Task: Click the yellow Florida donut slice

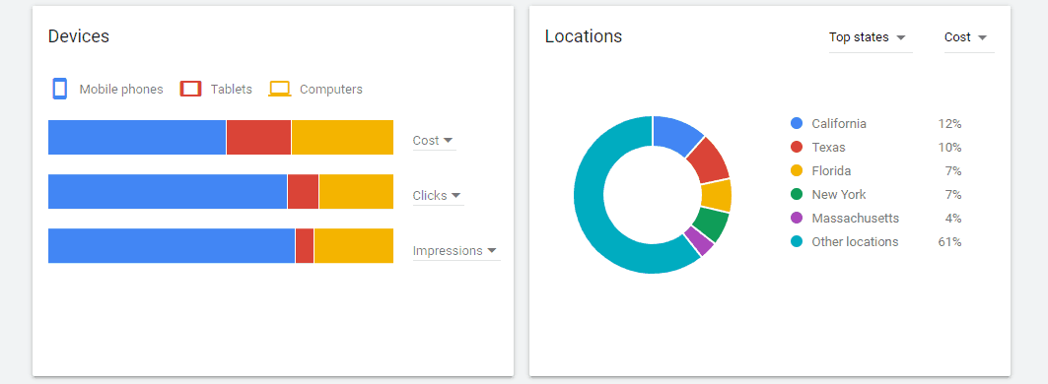Action: [x=716, y=195]
